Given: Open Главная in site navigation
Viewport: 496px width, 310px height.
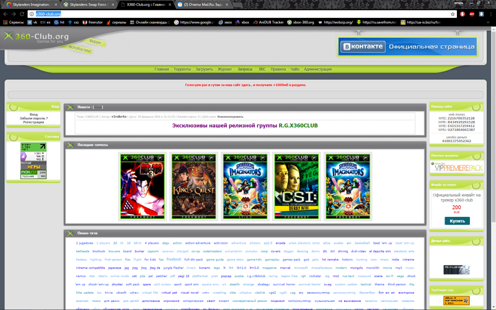Looking at the screenshot, I should 161,69.
